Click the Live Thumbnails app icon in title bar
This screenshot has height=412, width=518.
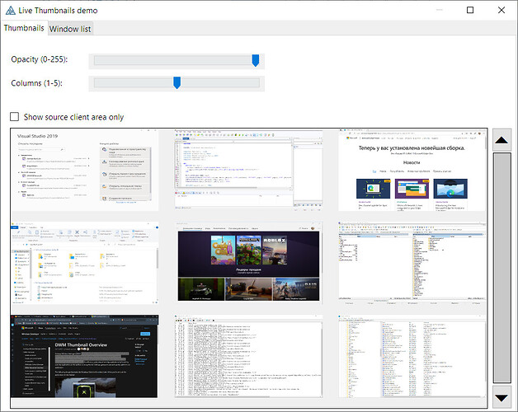click(9, 10)
